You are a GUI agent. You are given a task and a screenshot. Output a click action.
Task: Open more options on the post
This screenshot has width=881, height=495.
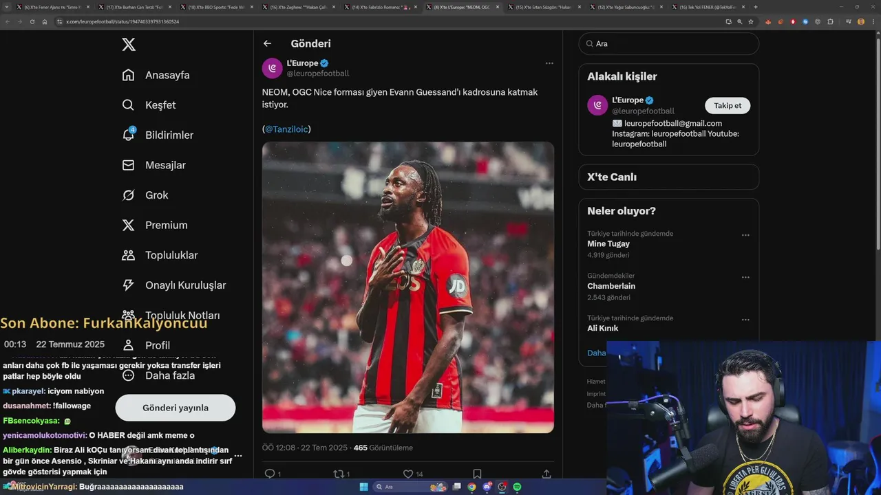click(x=549, y=63)
